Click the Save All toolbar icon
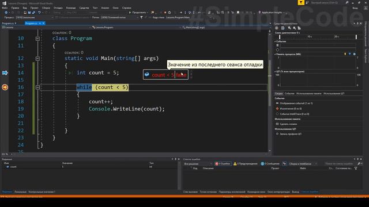Screen dimensions: 369x207 click(x=33, y=13)
